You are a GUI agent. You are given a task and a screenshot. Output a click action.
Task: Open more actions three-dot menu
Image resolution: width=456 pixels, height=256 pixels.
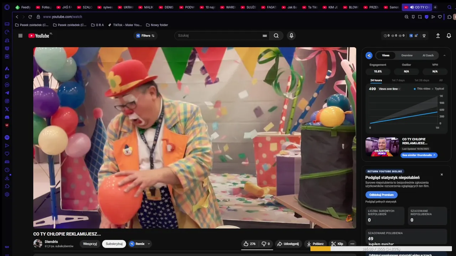[352, 244]
